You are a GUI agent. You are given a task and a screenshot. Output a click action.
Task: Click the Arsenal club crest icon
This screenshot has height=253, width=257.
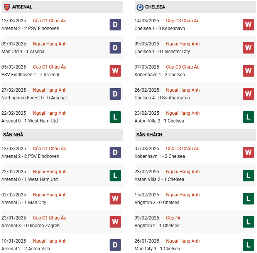point(7,7)
